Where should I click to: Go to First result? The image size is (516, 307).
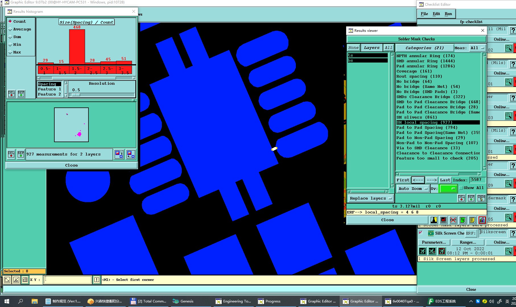[403, 180]
